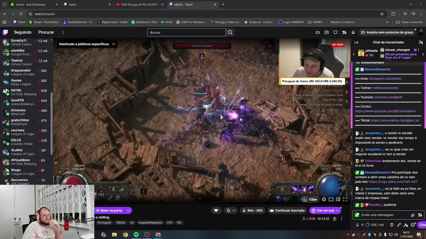Switch to the PEDI 20 jogos de PS2 tab
This screenshot has height=239, width=426.
(x=140, y=5)
